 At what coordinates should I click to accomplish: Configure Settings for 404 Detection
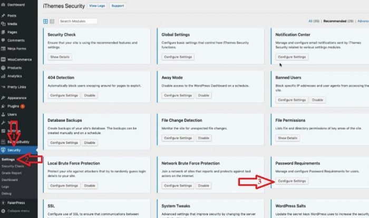(64, 95)
